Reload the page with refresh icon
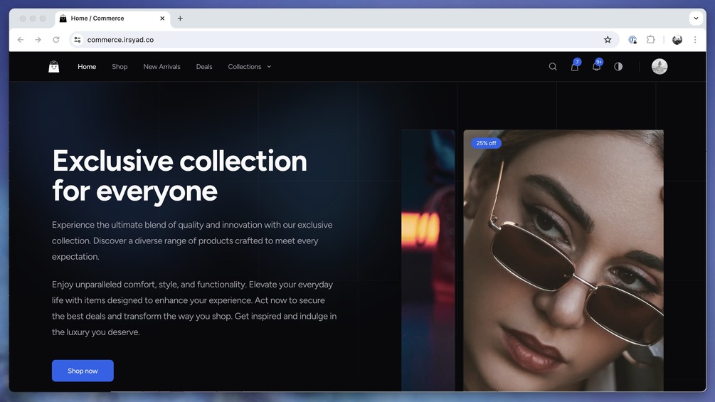 pyautogui.click(x=56, y=40)
